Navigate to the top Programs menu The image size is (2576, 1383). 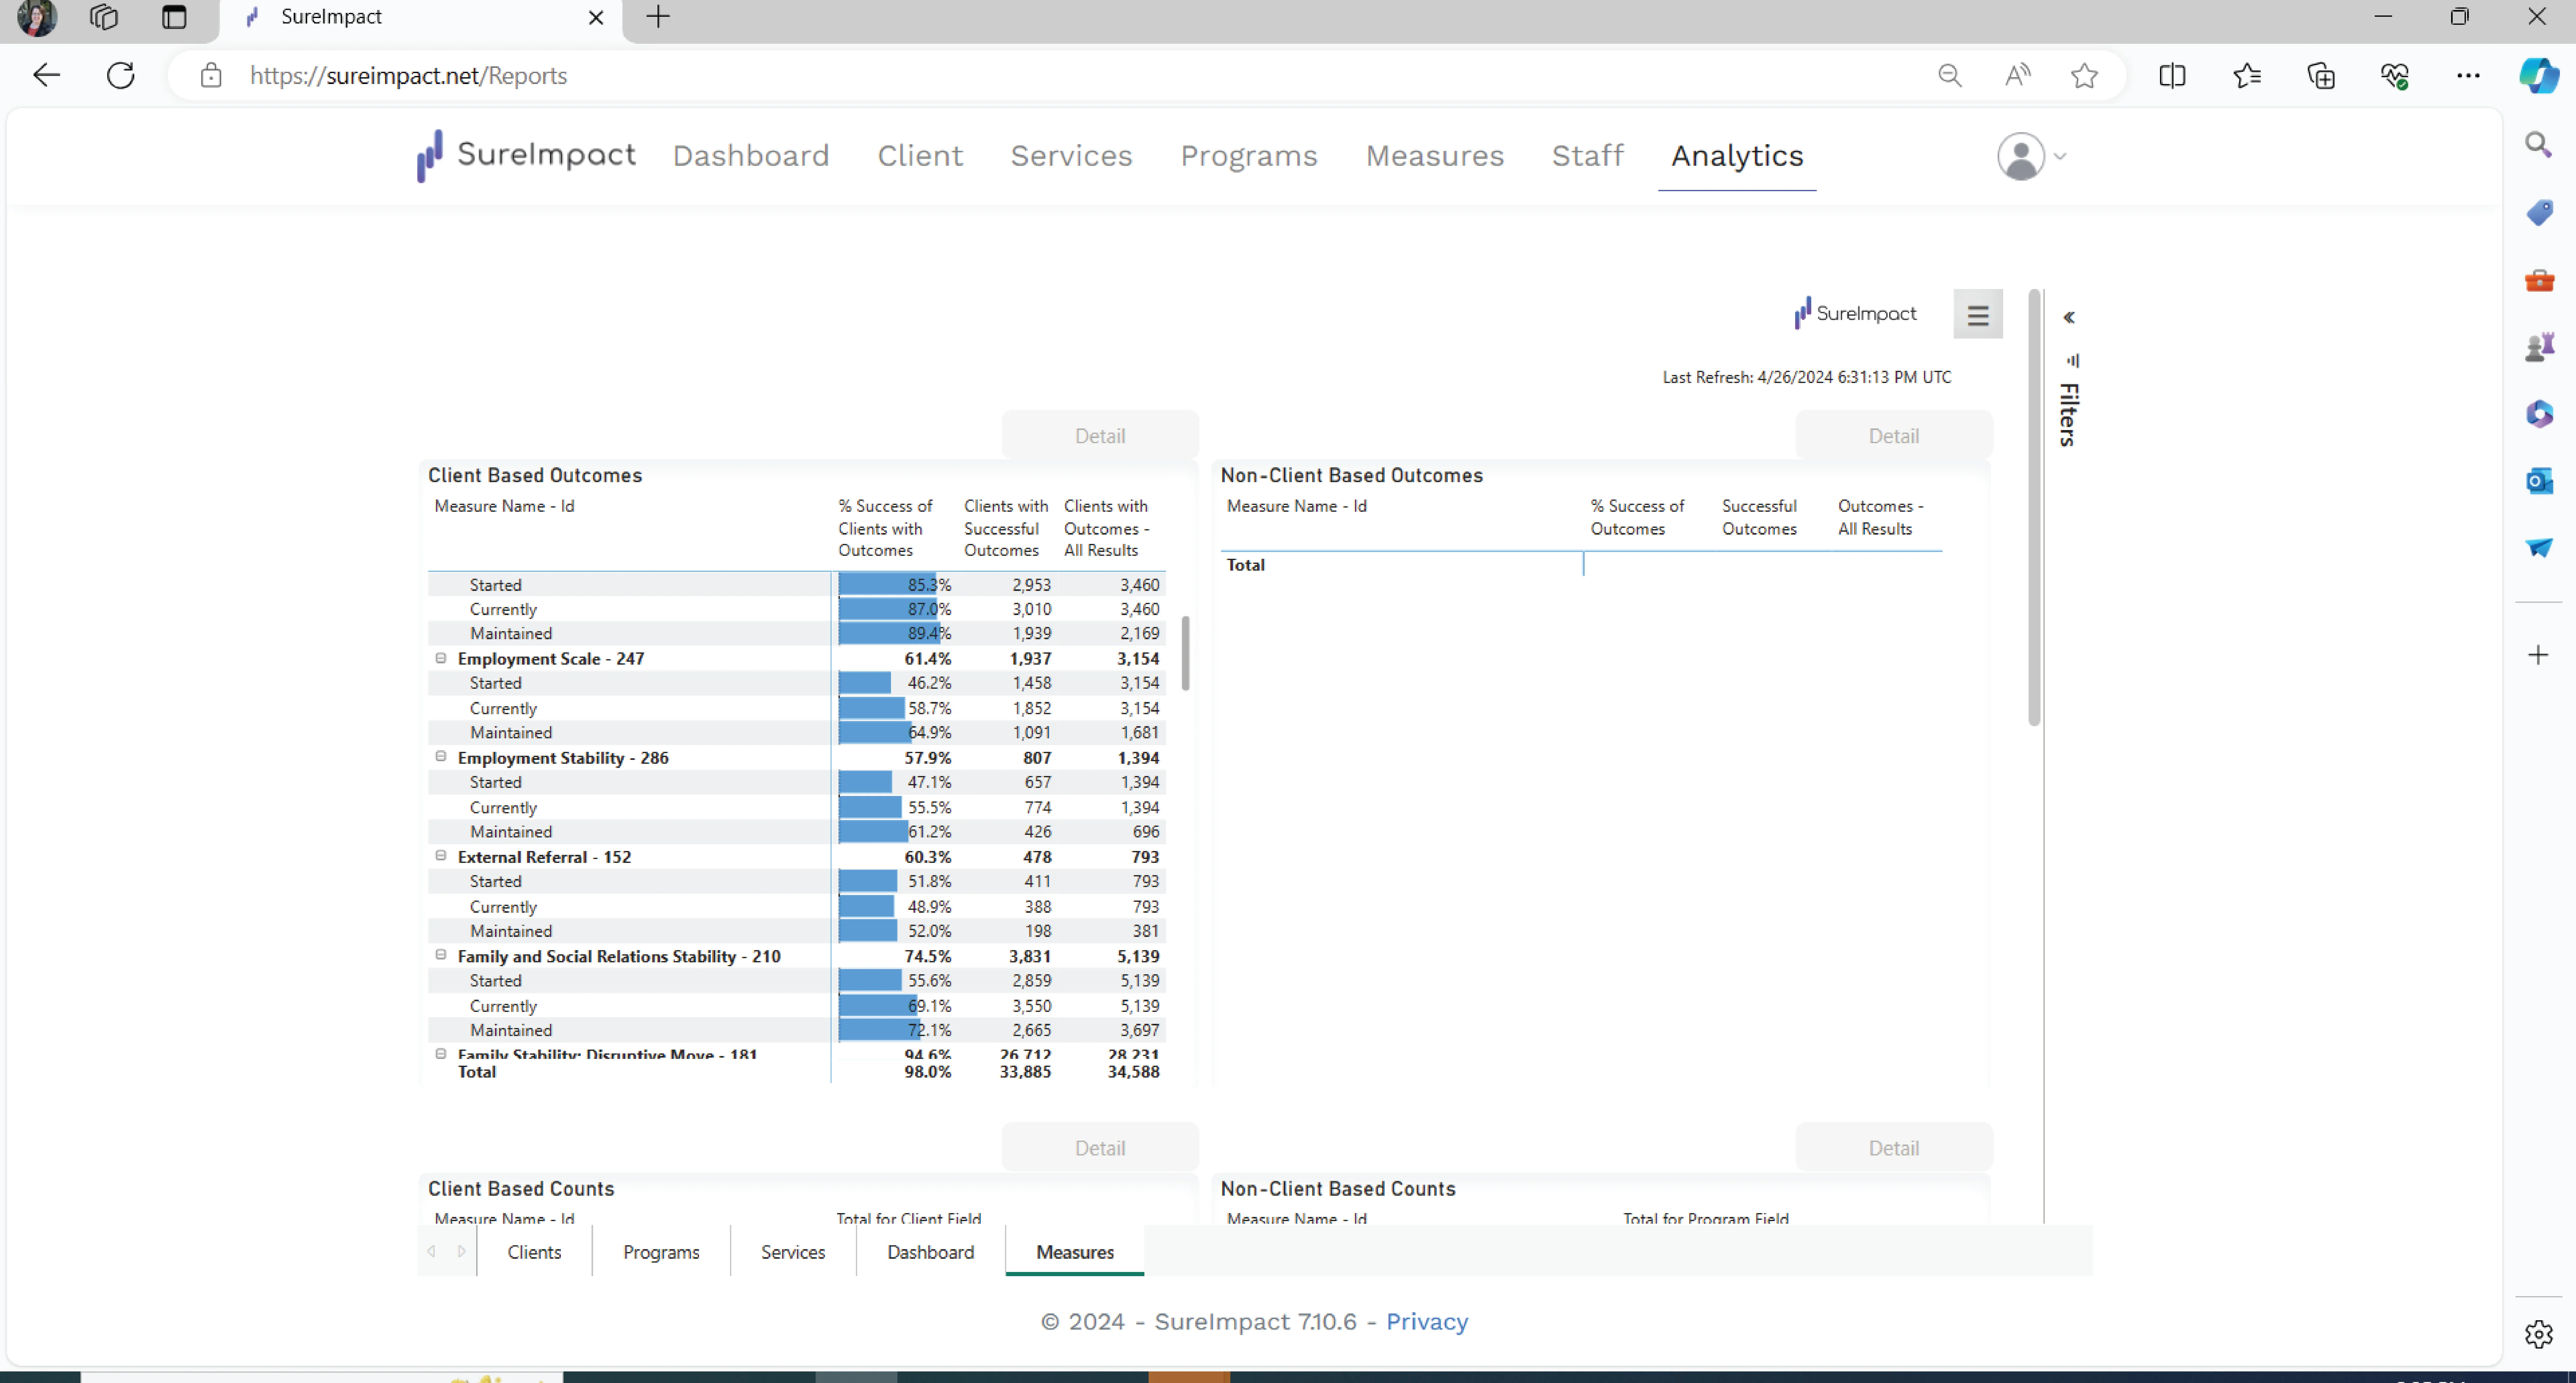point(1249,156)
